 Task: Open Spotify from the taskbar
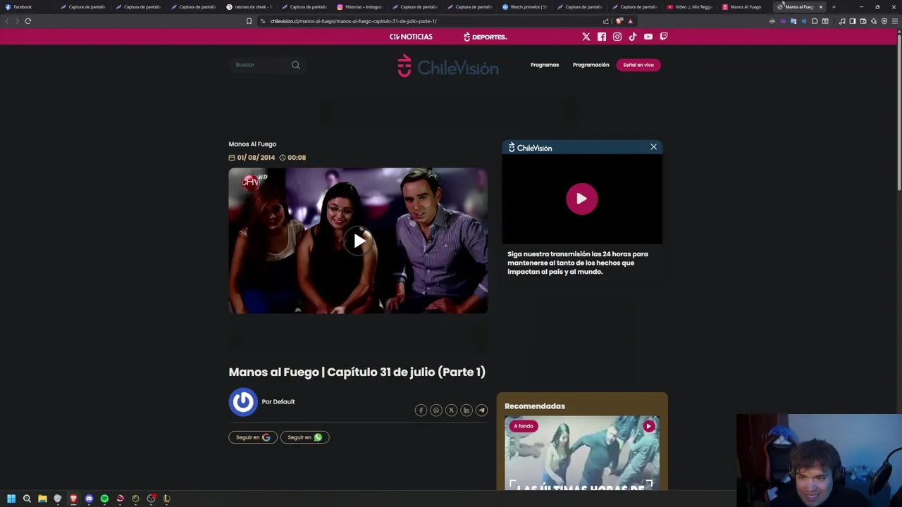[104, 499]
